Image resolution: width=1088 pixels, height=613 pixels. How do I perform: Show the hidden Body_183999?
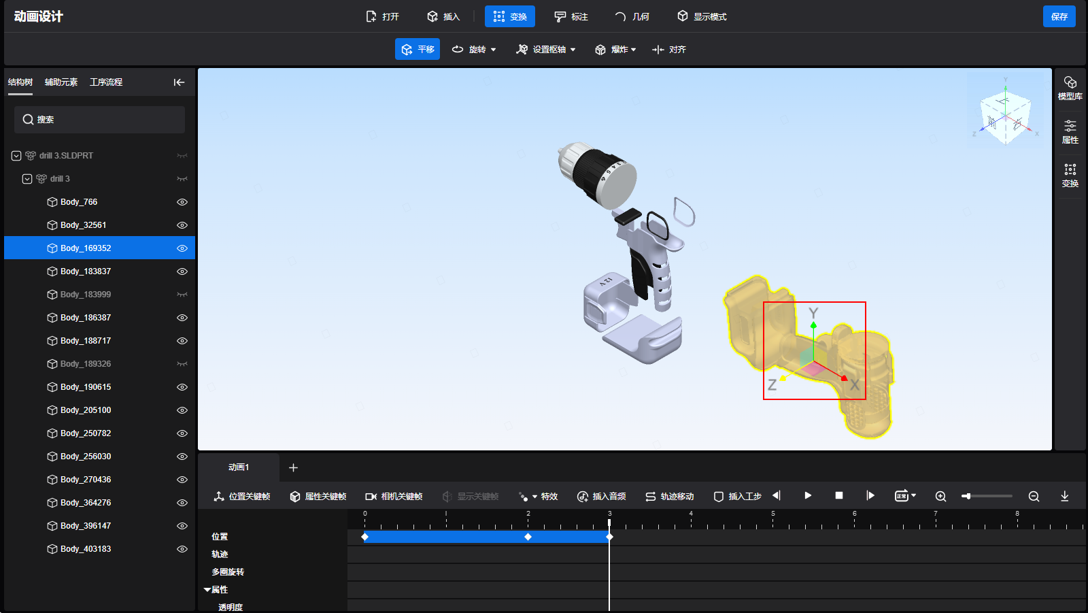click(182, 295)
